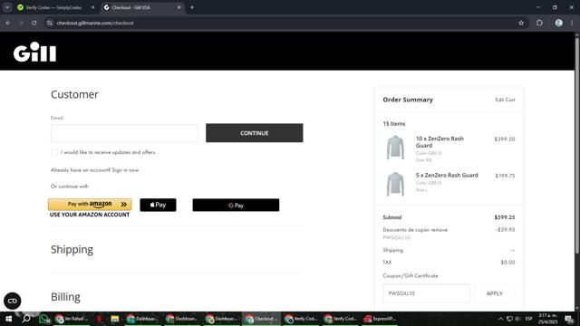Reload the checkout page
580x326 pixels.
tap(34, 23)
